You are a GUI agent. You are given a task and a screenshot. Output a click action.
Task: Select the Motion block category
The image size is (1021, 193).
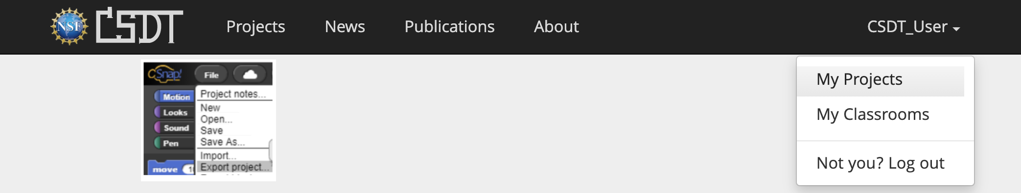click(174, 97)
